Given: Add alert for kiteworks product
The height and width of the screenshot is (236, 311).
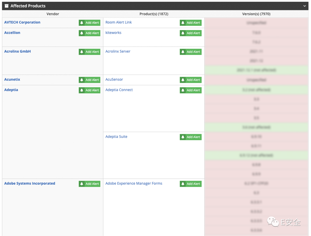Looking at the screenshot, I should pyautogui.click(x=191, y=33).
